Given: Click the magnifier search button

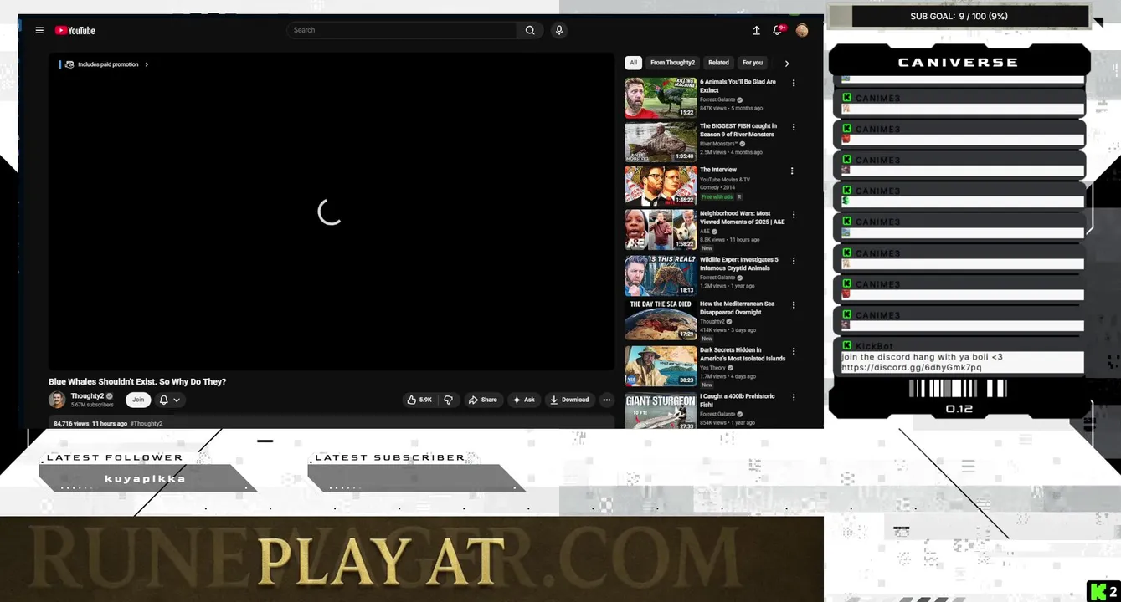Looking at the screenshot, I should pos(530,30).
